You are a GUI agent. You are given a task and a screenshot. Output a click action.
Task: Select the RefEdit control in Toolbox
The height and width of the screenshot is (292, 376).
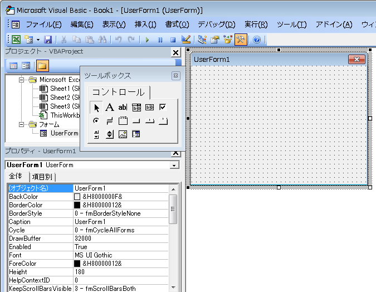click(x=136, y=134)
